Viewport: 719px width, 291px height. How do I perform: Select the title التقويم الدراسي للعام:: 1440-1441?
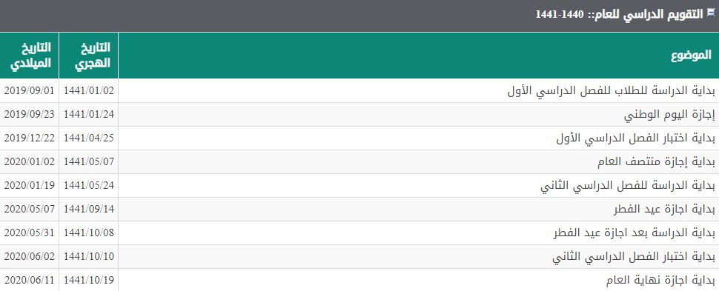pyautogui.click(x=619, y=14)
